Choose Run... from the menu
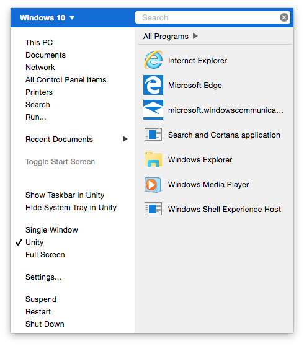This screenshot has width=304, height=346. 36,117
